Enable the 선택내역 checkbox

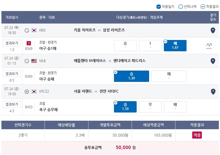pyautogui.click(x=181, y=7)
